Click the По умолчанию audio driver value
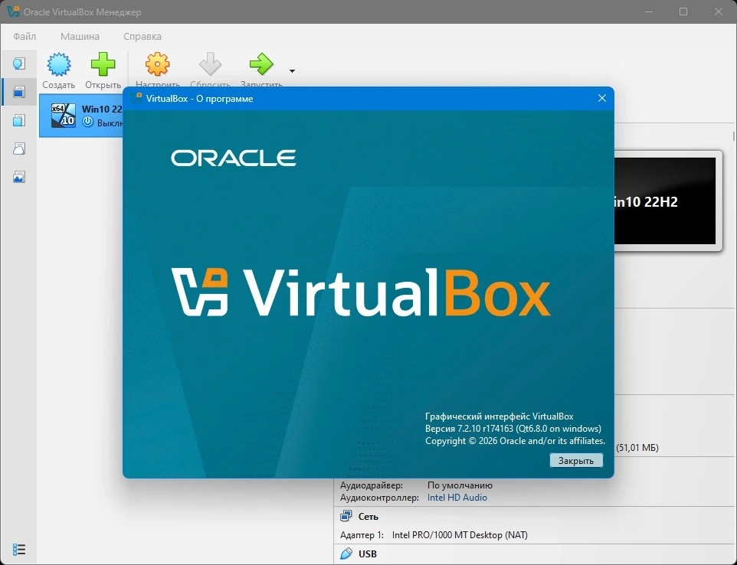This screenshot has height=565, width=737. (x=460, y=485)
